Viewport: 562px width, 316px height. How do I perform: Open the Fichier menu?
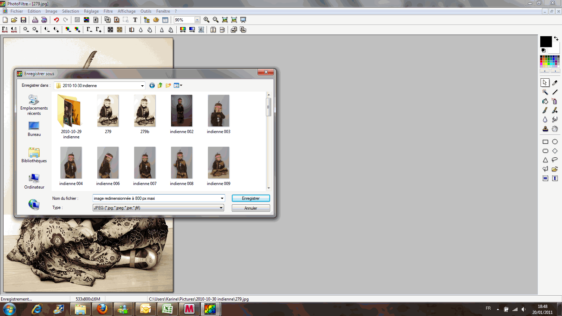click(17, 11)
